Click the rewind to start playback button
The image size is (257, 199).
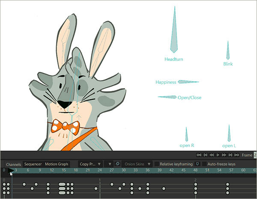[199, 154]
